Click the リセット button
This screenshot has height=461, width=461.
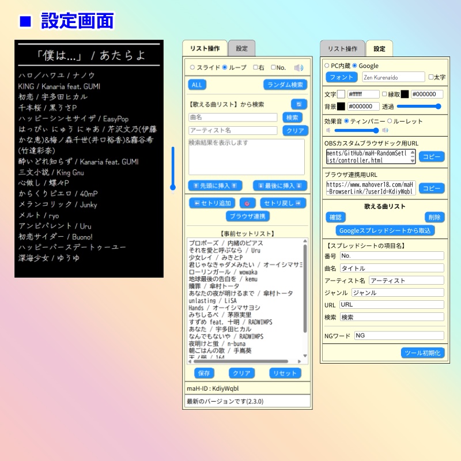[285, 373]
